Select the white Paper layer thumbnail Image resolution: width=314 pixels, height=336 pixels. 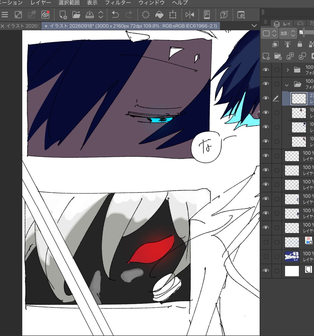coord(292,271)
